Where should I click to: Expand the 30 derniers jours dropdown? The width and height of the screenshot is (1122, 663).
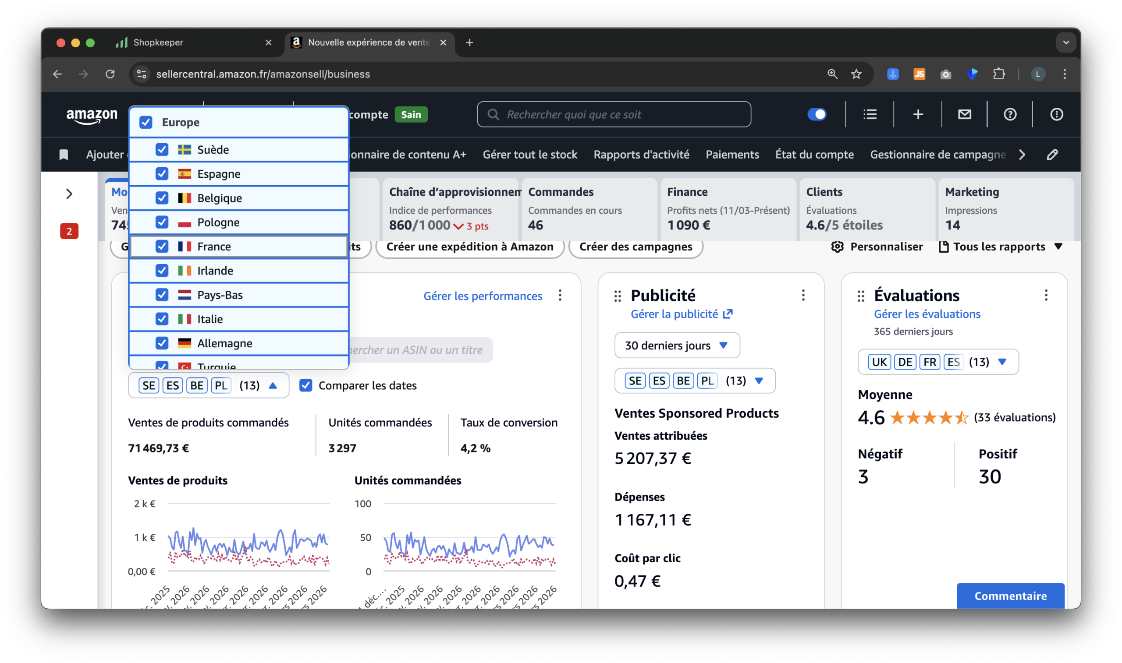pyautogui.click(x=677, y=346)
